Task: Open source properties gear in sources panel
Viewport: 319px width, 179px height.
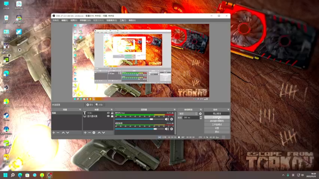Action: [x=94, y=132]
